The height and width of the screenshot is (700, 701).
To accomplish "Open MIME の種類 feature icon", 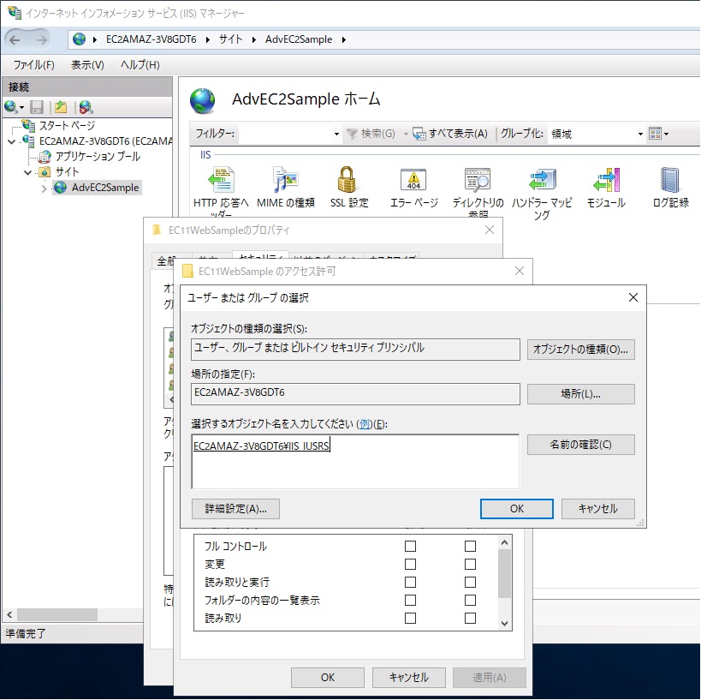I will coord(286,180).
